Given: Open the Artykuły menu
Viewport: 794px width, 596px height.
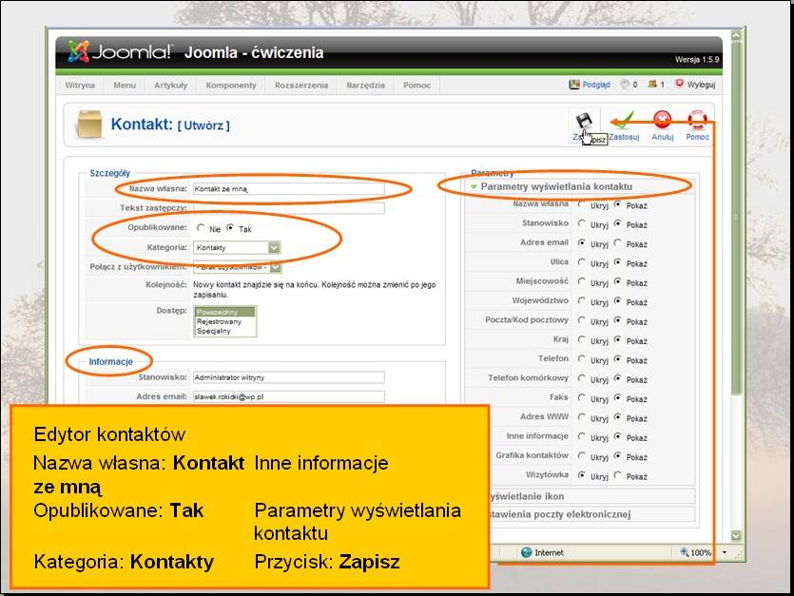Looking at the screenshot, I should coord(170,85).
